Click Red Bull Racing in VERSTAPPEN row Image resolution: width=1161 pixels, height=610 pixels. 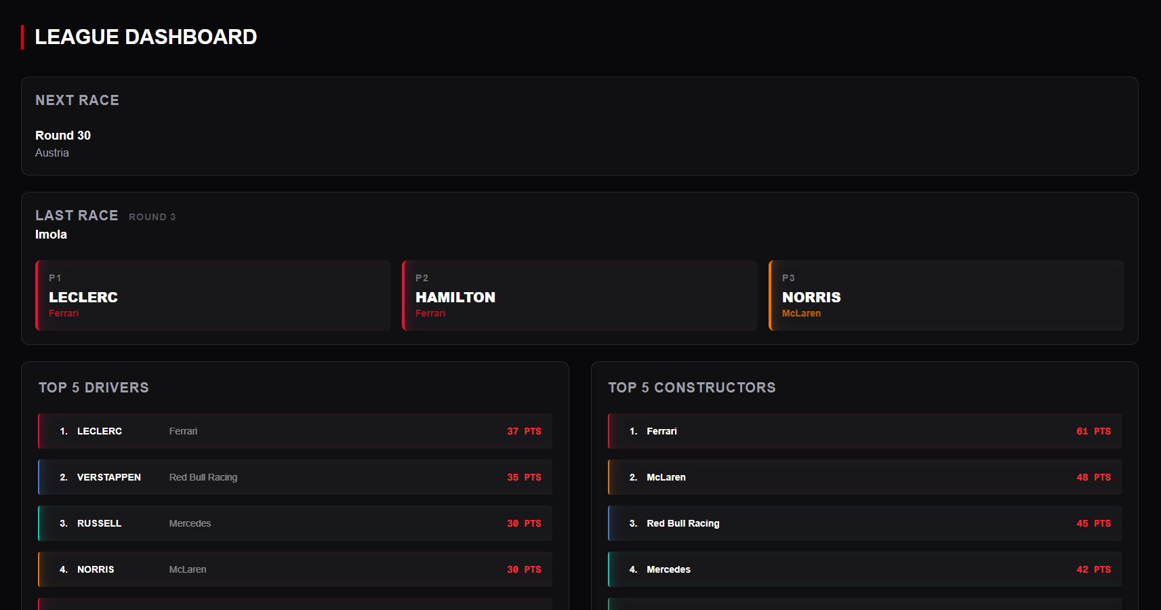203,477
